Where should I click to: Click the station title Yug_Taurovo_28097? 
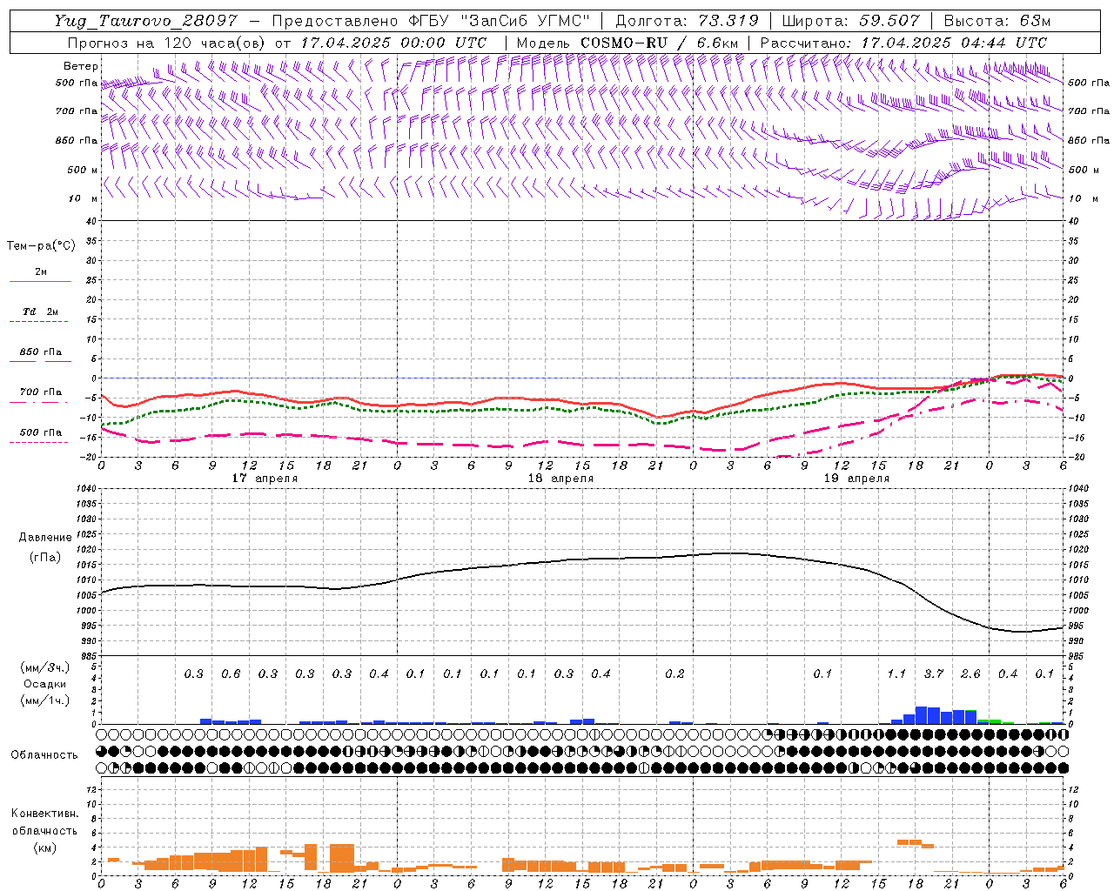click(145, 21)
